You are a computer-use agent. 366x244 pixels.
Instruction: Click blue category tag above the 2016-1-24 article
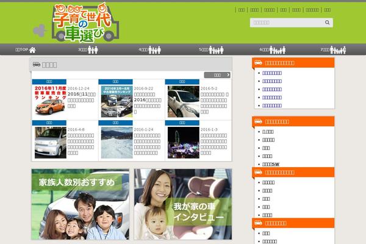115,123
